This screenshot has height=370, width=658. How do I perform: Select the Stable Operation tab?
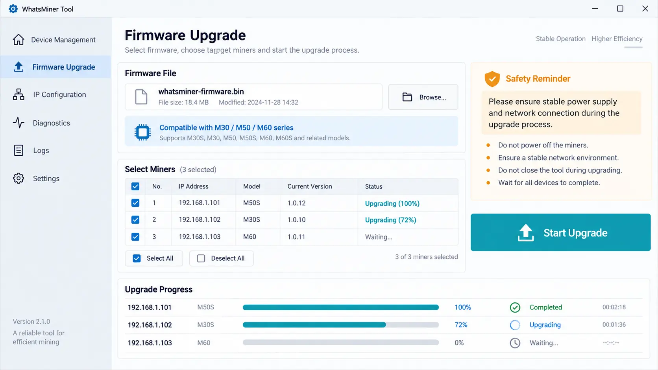click(560, 39)
